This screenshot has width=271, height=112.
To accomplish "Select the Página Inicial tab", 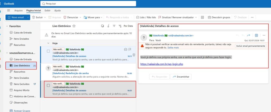I will (x=34, y=10).
